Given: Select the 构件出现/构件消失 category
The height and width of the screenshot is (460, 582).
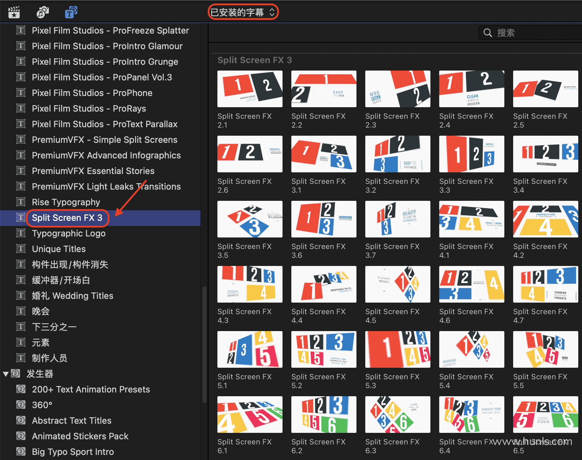Looking at the screenshot, I should (x=70, y=265).
